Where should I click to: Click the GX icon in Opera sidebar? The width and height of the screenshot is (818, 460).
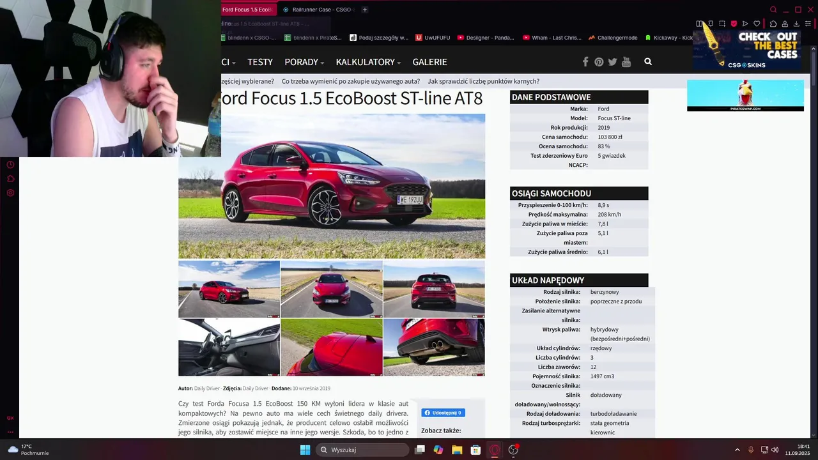10,418
